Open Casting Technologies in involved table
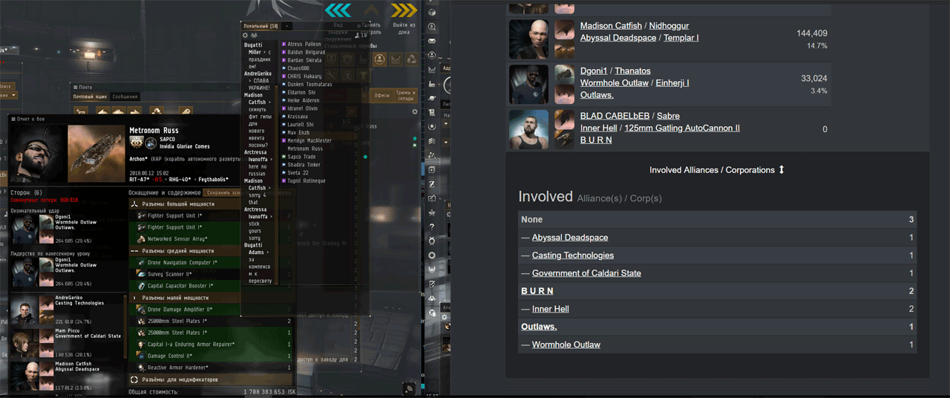Screen dimensions: 950x398 click(x=573, y=255)
